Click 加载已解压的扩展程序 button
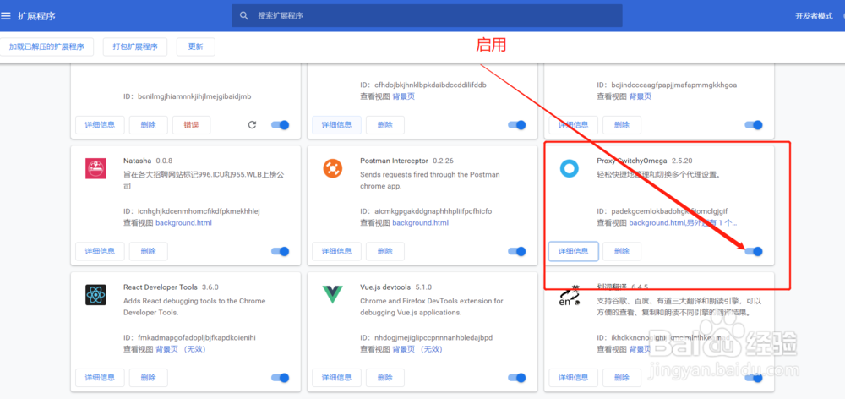The image size is (845, 399). tap(46, 46)
